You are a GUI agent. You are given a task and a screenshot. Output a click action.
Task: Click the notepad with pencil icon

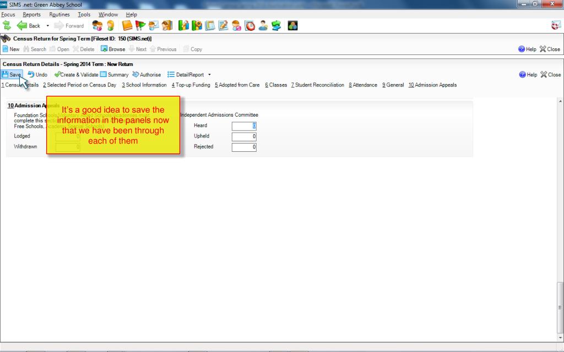[x=224, y=25]
